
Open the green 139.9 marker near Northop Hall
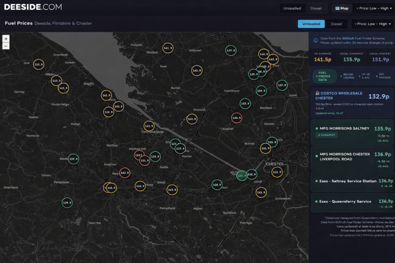[x=155, y=156]
